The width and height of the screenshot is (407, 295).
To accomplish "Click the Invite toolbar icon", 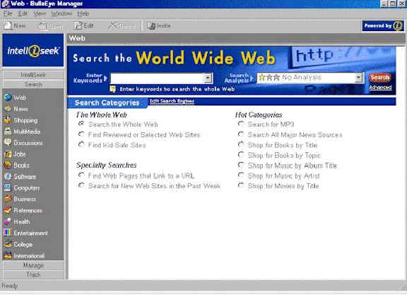I will click(151, 25).
